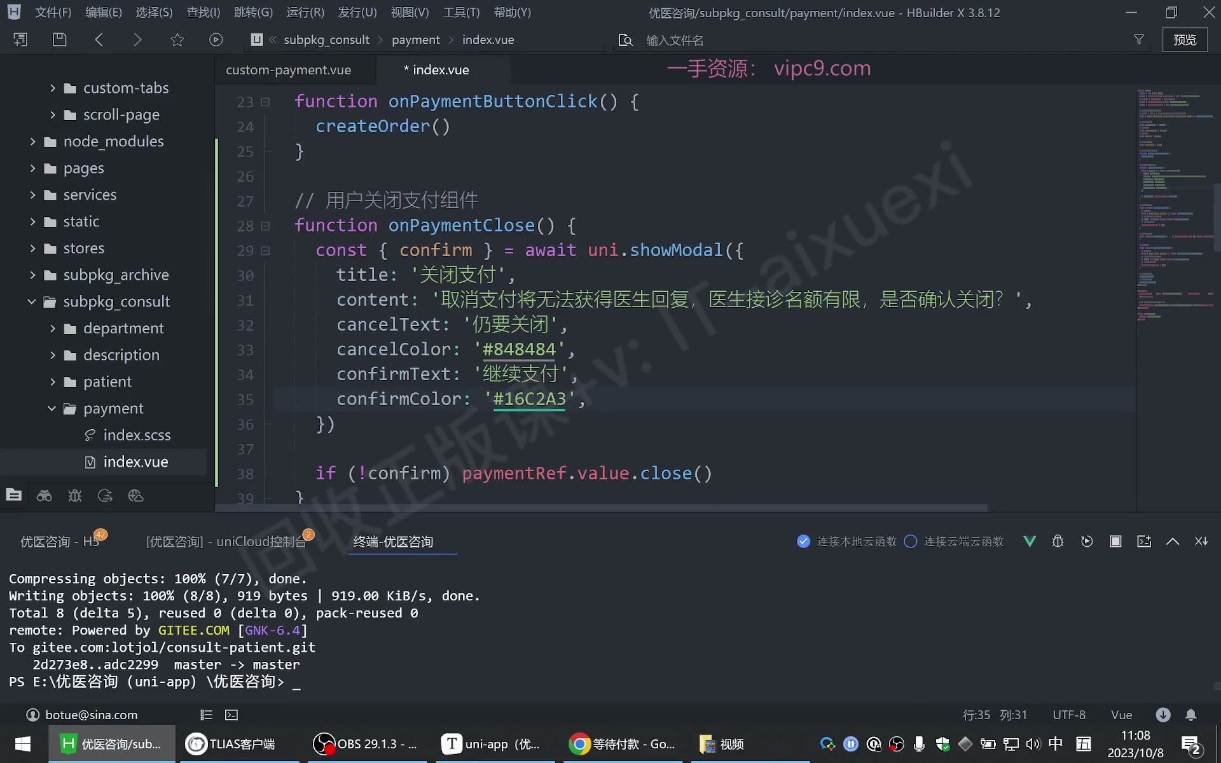Image resolution: width=1221 pixels, height=763 pixels.
Task: Collapse the subpkg_consult folder
Action: pos(32,301)
